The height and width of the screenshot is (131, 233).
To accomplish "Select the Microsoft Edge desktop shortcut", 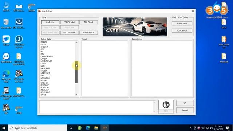I will (x=6, y=76).
